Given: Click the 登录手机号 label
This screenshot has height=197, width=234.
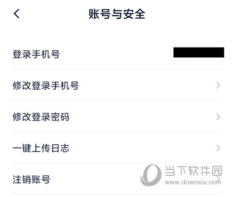Looking at the screenshot, I should [x=36, y=54].
